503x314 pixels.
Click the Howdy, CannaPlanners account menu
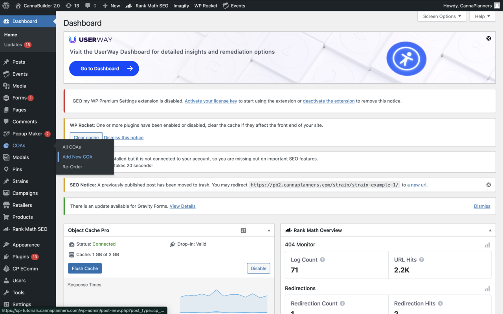point(472,5)
